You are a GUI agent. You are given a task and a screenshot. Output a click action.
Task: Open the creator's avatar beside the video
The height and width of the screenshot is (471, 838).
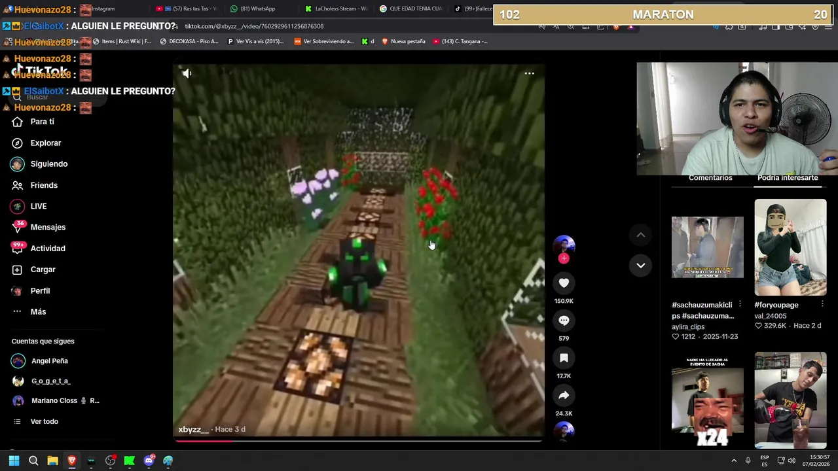564,245
